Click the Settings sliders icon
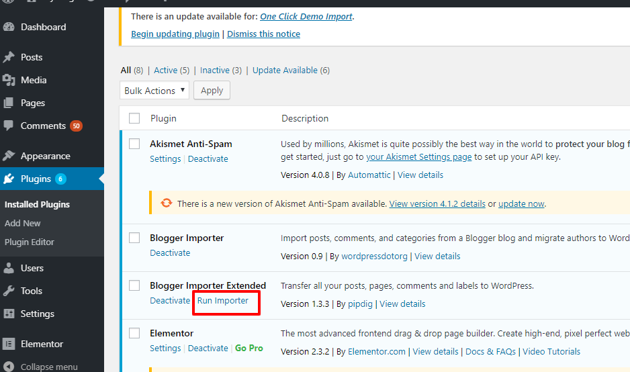This screenshot has height=372, width=630. click(x=9, y=314)
